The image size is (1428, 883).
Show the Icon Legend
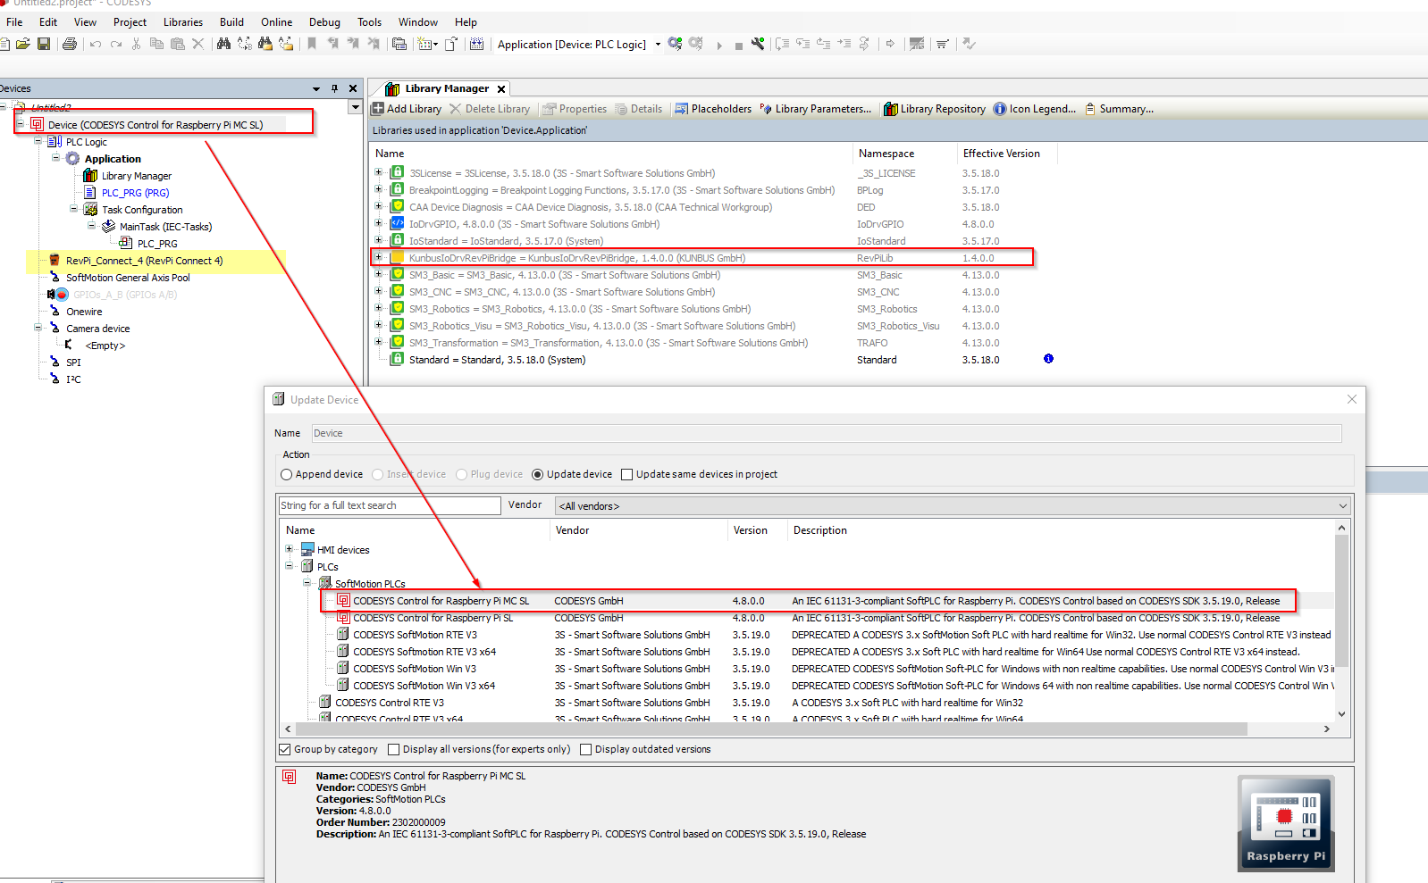pos(1035,109)
